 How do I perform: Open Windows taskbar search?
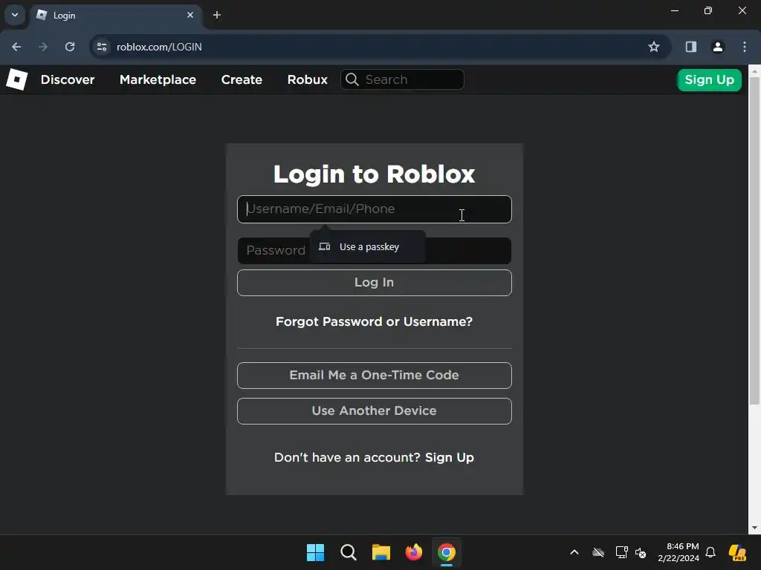pos(349,552)
